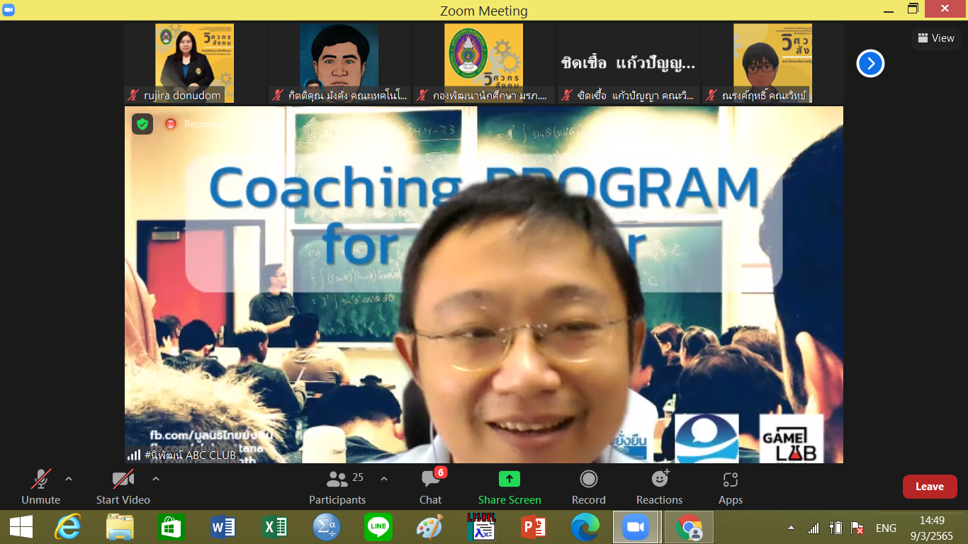The image size is (968, 544).
Task: Leave the meeting
Action: tap(930, 487)
